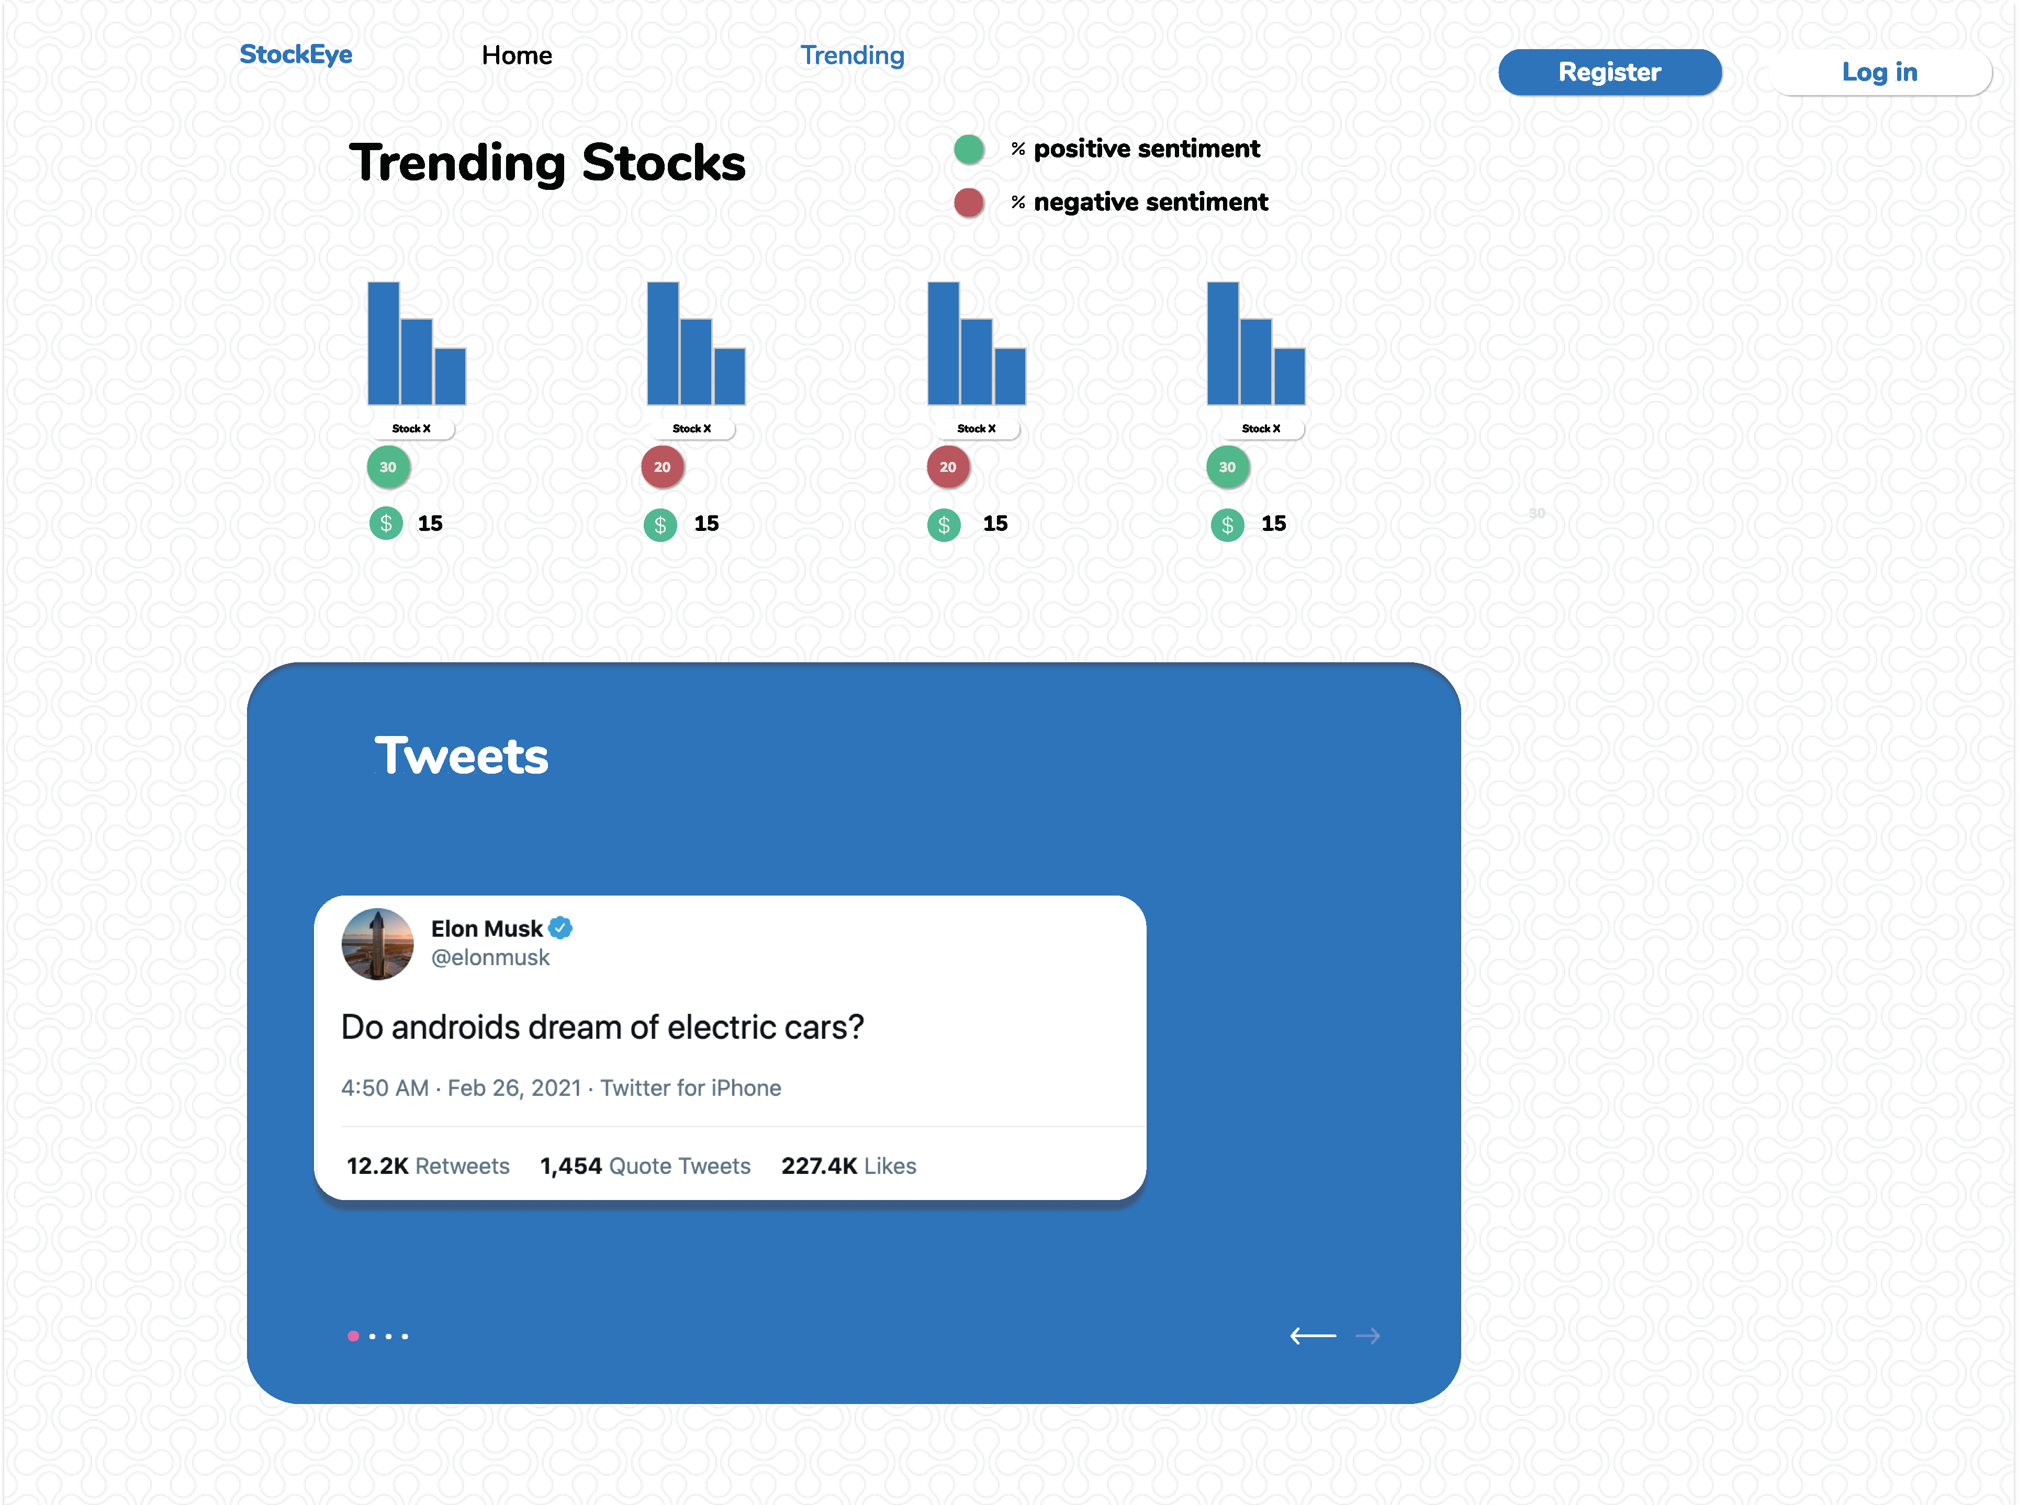This screenshot has height=1505, width=2018.
Task: Click the third stock's red 20 sentiment badge
Action: pyautogui.click(x=948, y=467)
